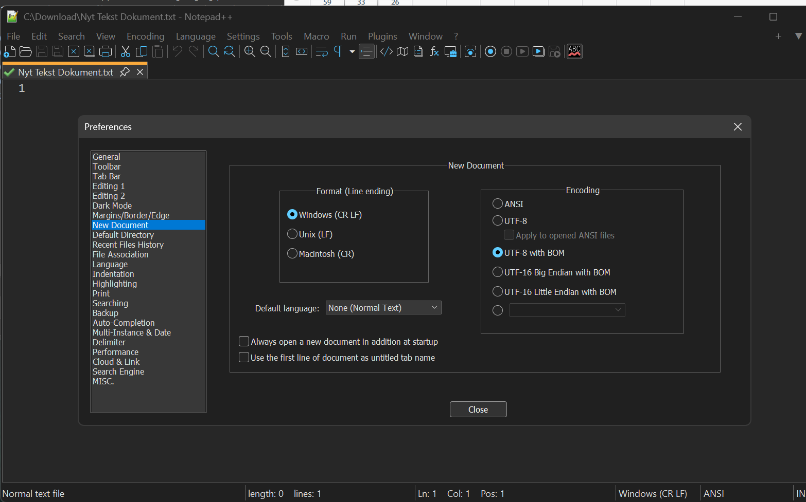Click the New file toolbar icon

tap(10, 51)
